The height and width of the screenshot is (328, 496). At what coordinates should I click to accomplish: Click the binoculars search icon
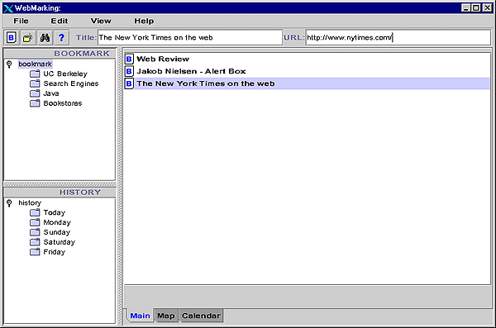(45, 38)
